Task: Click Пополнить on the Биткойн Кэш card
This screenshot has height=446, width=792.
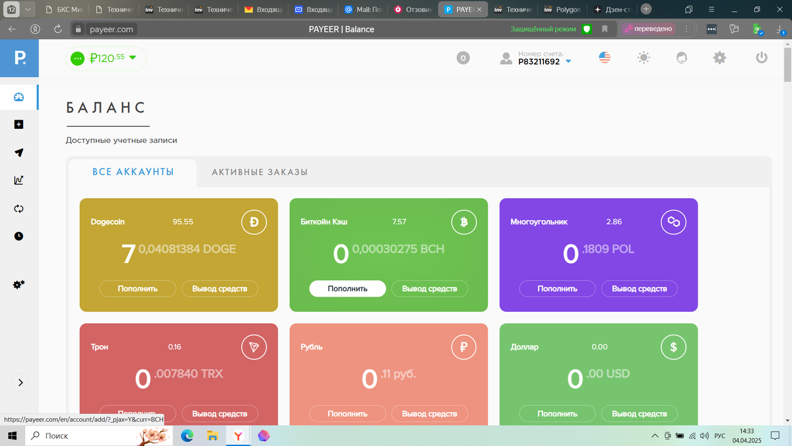Action: (x=348, y=289)
